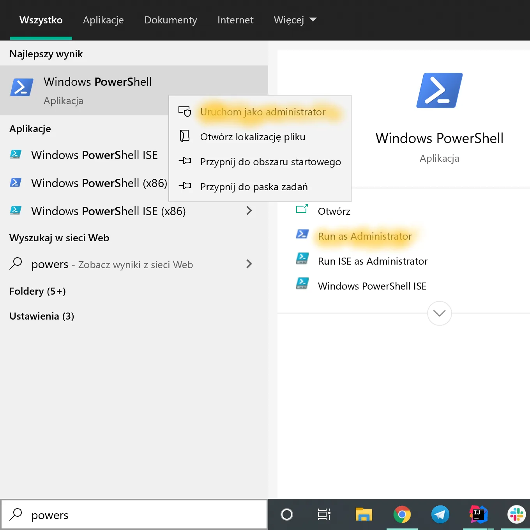The image size is (530, 530).
Task: Open IntelliJ IDEA from the taskbar
Action: point(479,514)
